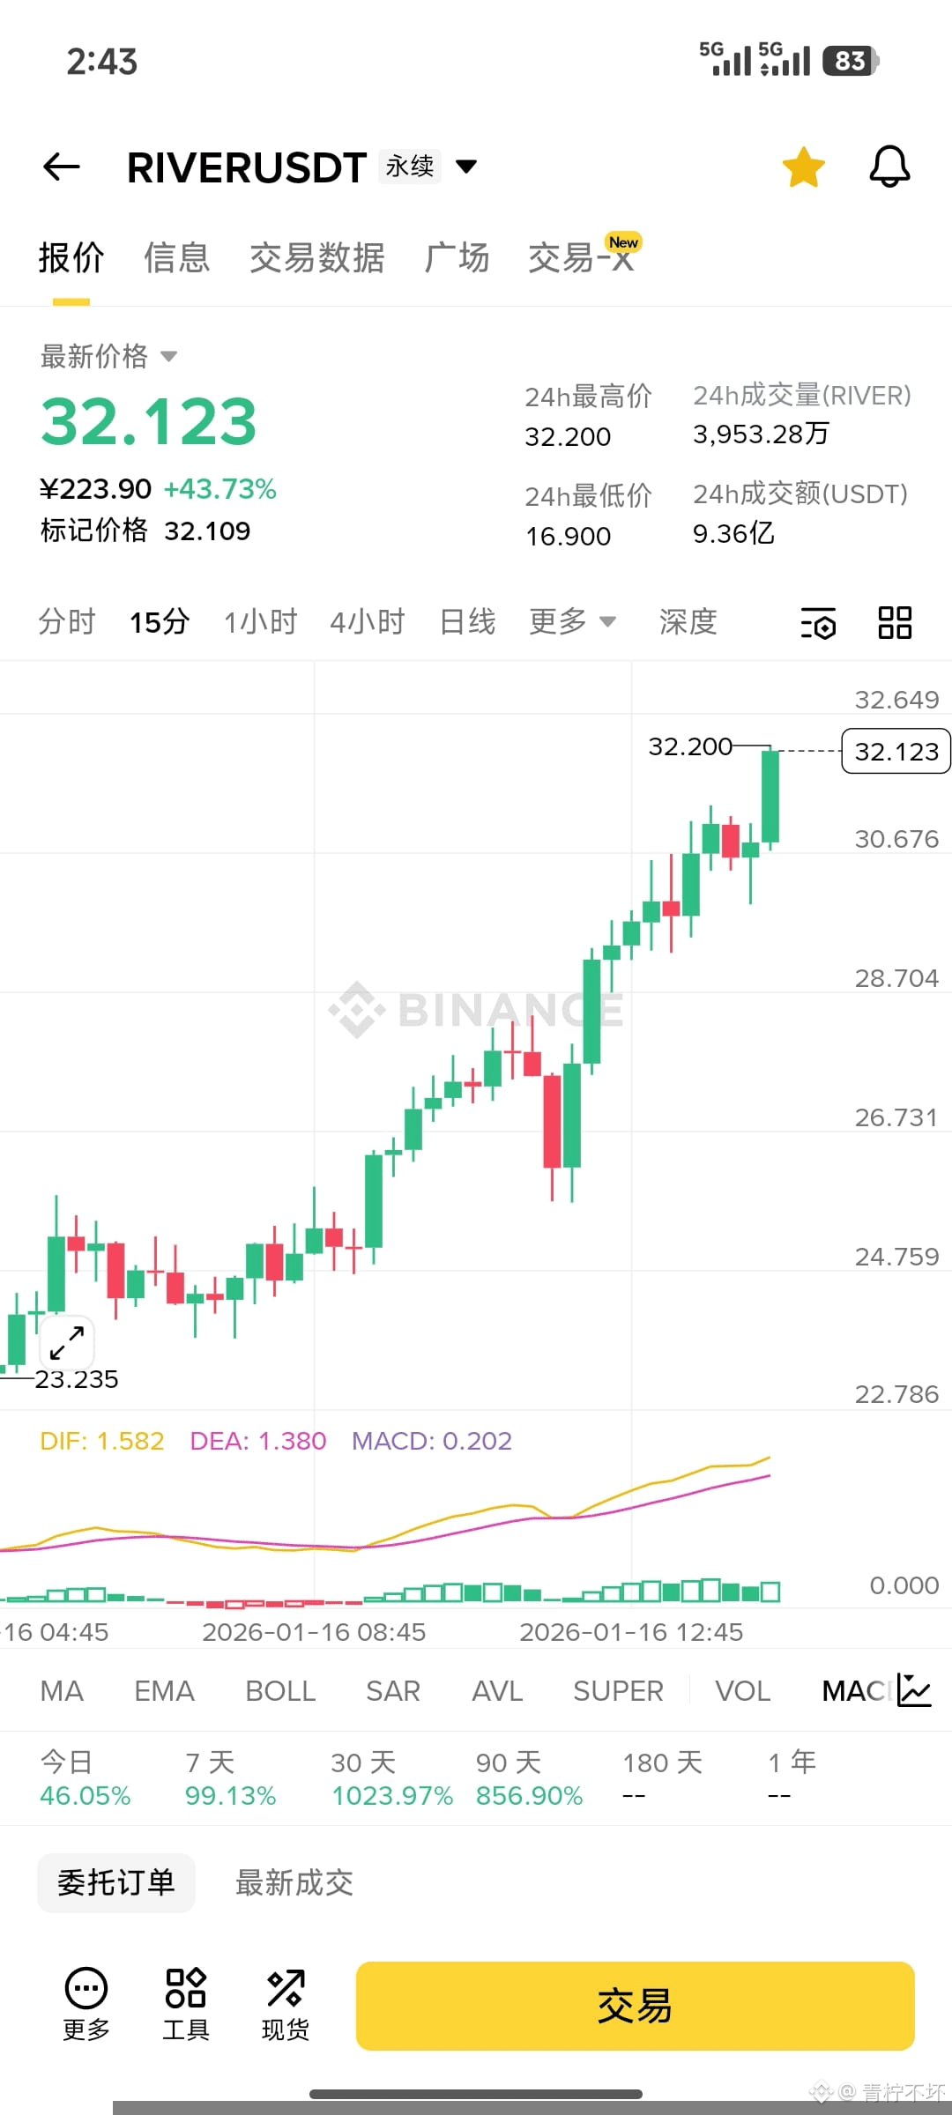
Task: Tap the 永续 perpetual label
Action: click(x=410, y=166)
